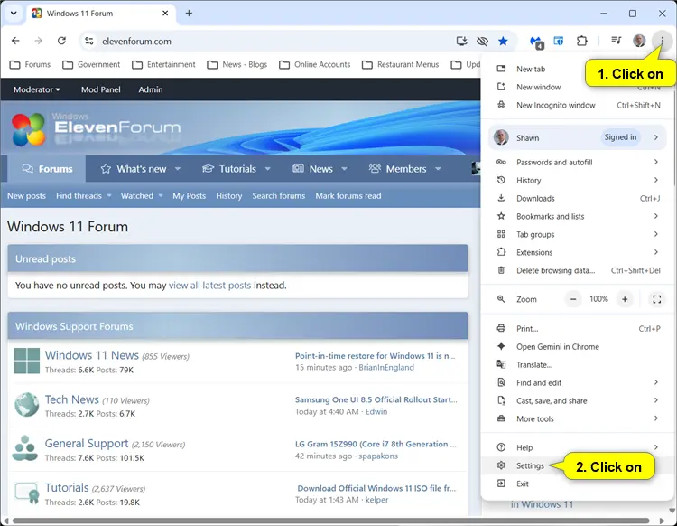The image size is (677, 526).
Task: Select Delete browsing data menu item
Action: coord(579,270)
